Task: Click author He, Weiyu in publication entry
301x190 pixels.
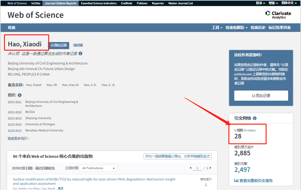Action: [x=34, y=189]
